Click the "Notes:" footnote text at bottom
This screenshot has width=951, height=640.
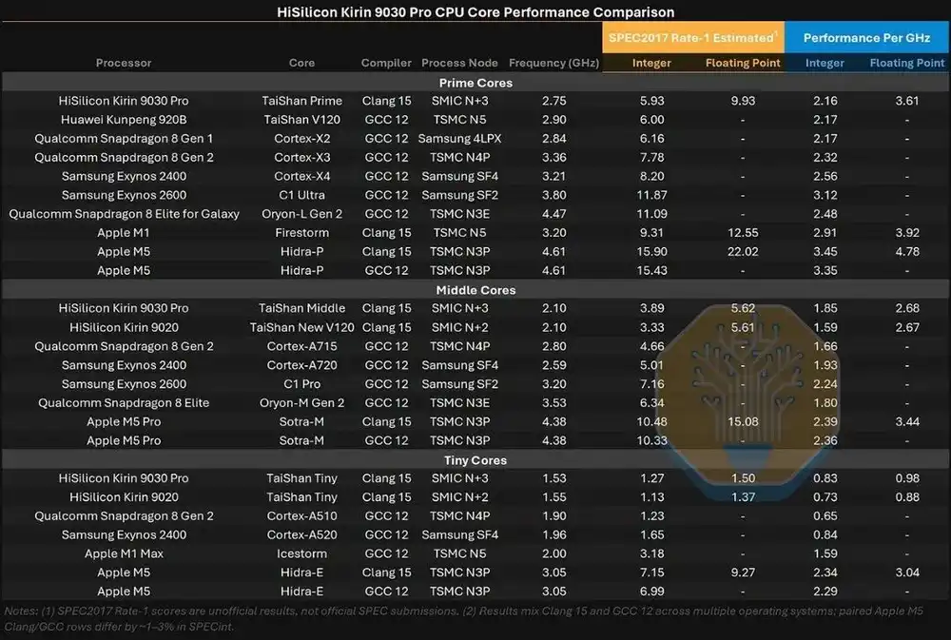pyautogui.click(x=464, y=619)
